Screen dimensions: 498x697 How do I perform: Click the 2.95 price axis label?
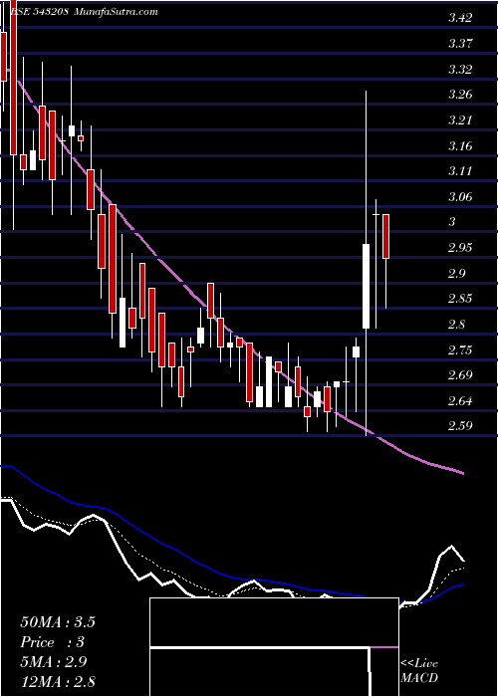(x=460, y=248)
